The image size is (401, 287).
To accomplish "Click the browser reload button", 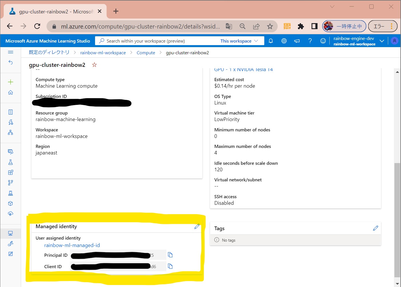I will click(x=37, y=26).
